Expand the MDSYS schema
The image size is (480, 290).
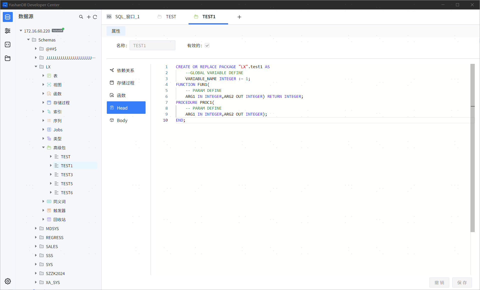point(36,228)
